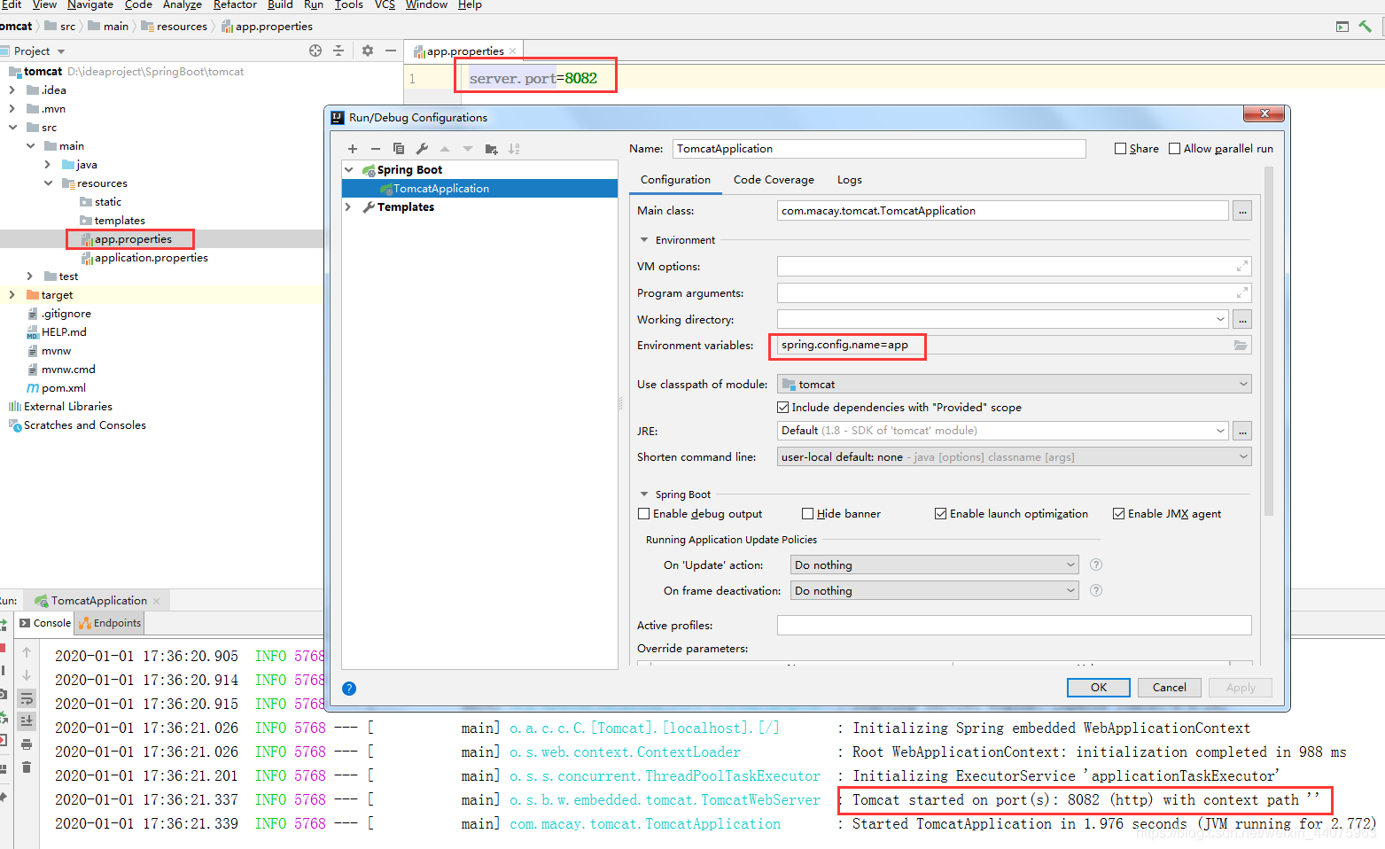1385x849 pixels.
Task: Copy the selected run configuration
Action: [x=399, y=149]
